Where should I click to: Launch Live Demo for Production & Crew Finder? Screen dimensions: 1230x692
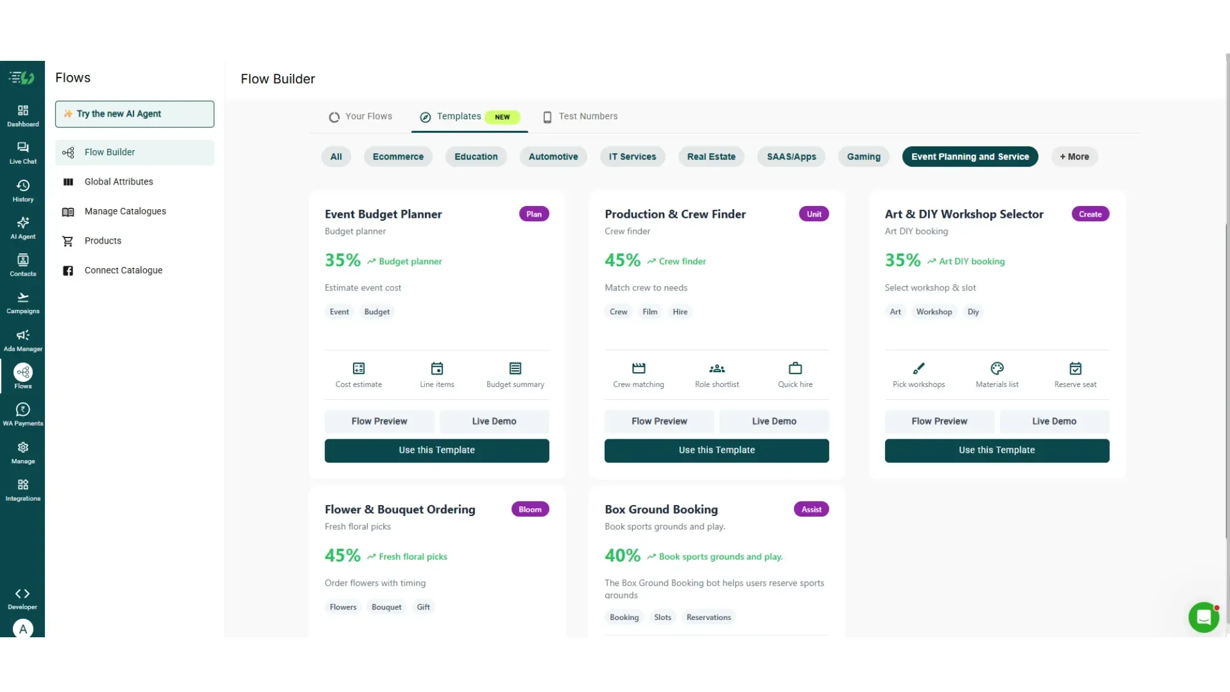pos(774,421)
